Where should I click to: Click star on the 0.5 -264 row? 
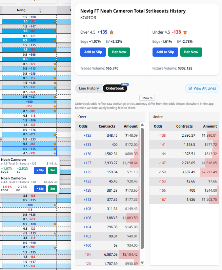pos(55,144)
